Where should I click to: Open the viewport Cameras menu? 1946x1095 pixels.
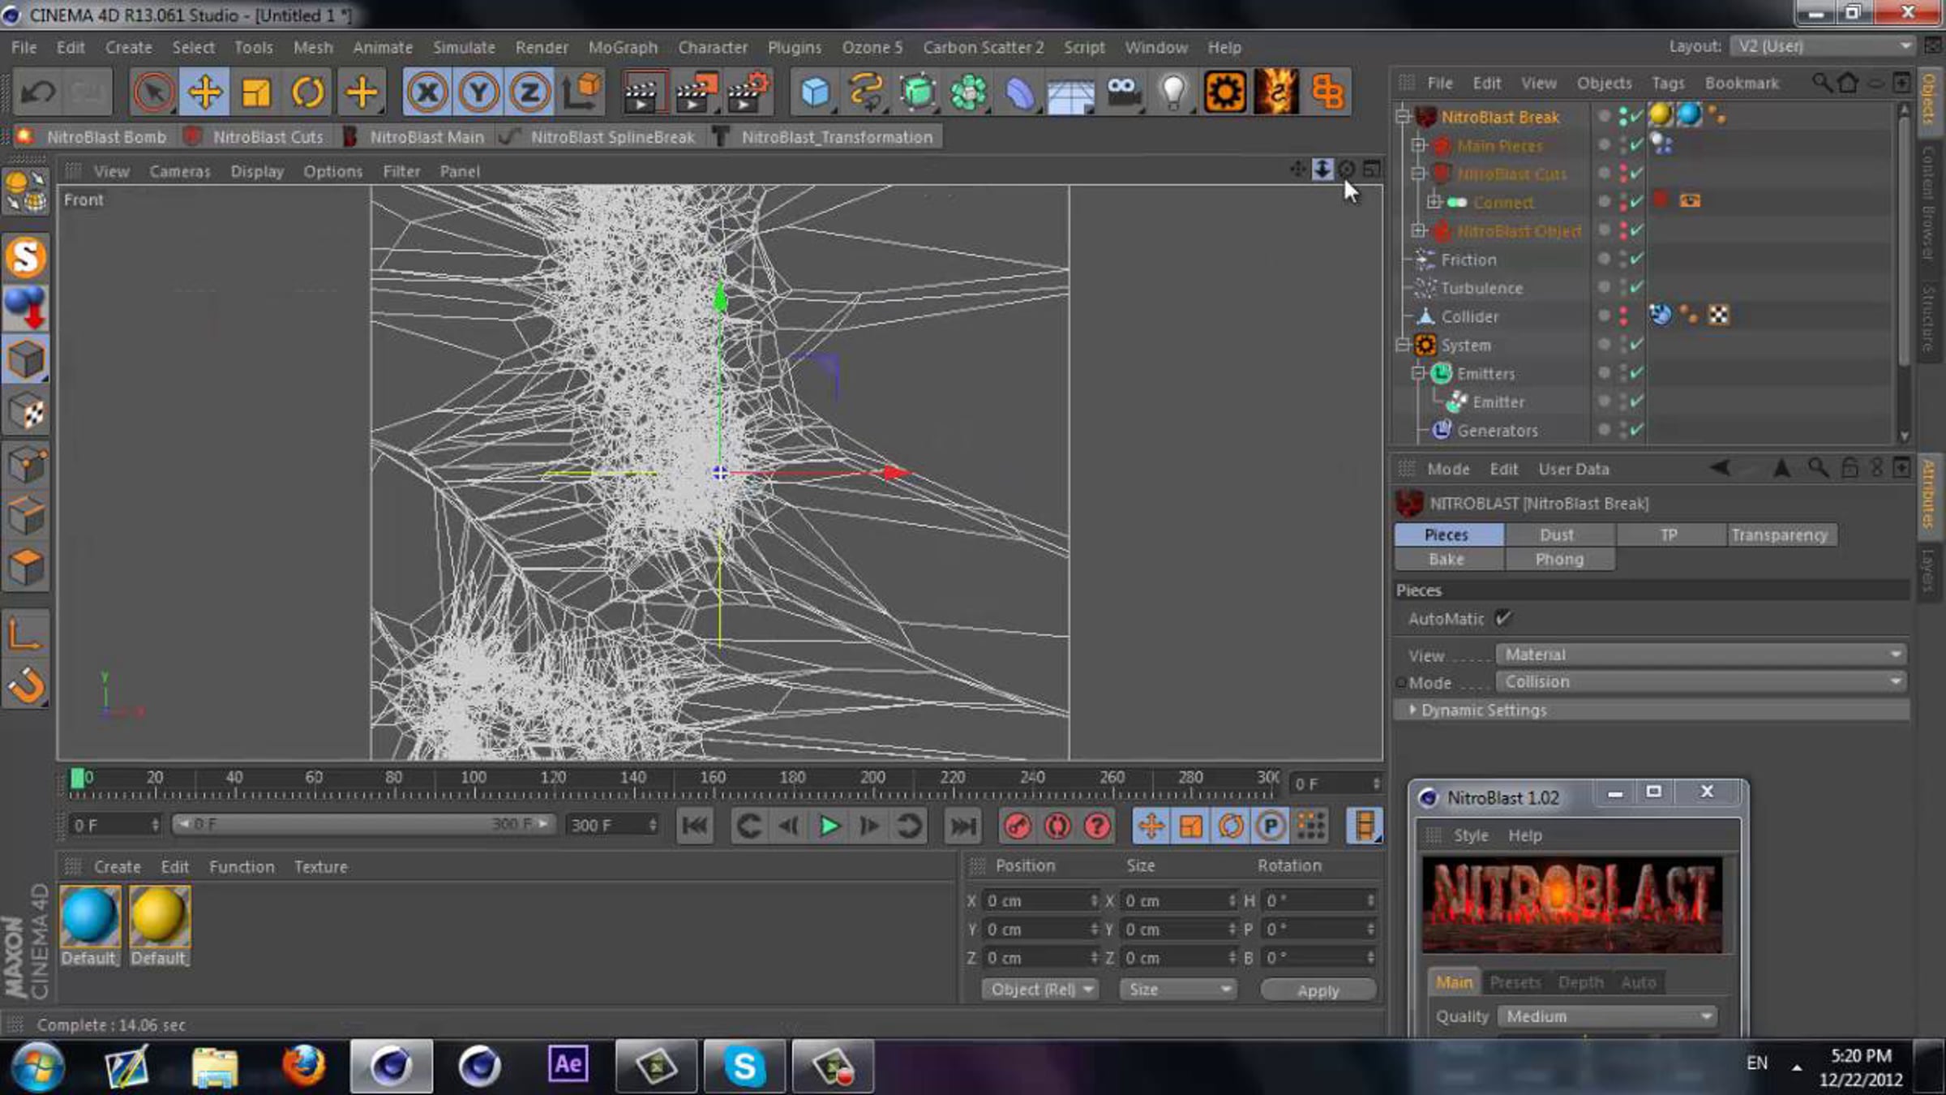[x=179, y=171]
